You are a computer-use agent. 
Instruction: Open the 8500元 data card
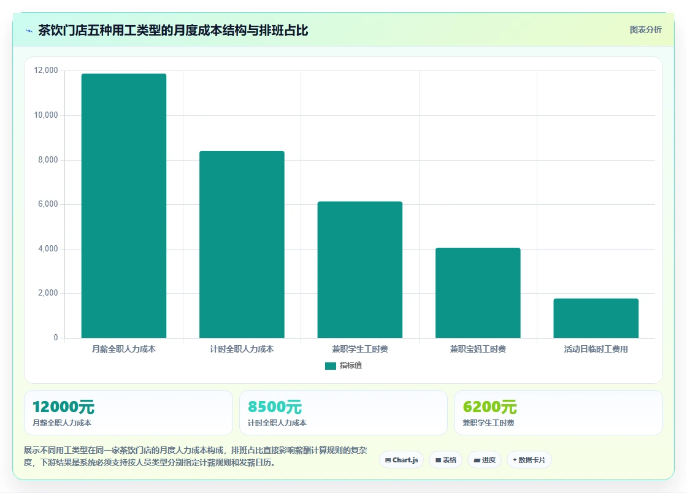pos(343,413)
